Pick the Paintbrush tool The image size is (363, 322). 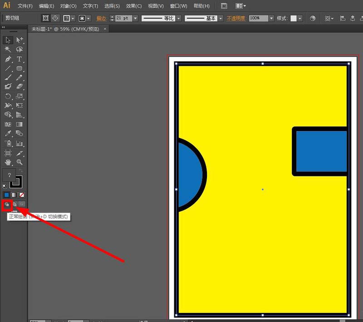tap(8, 77)
